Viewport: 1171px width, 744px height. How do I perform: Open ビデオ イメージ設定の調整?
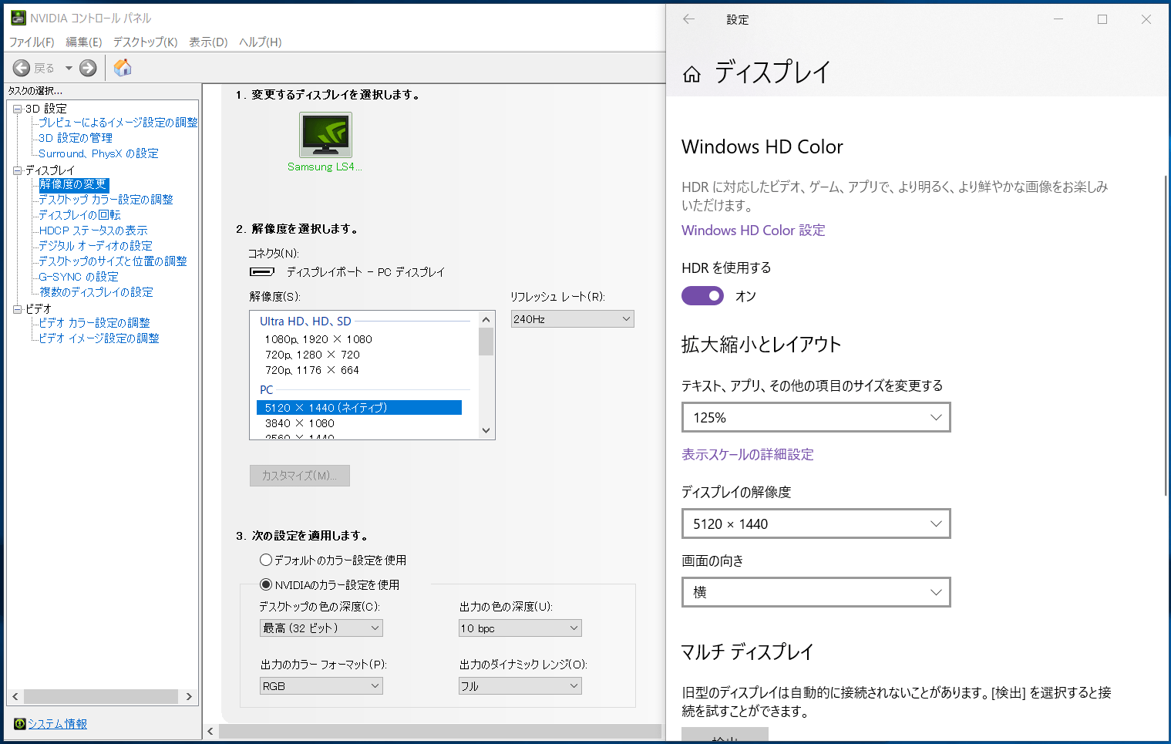point(99,338)
